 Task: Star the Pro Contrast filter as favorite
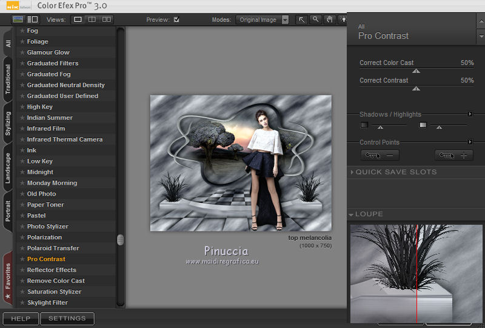22,259
